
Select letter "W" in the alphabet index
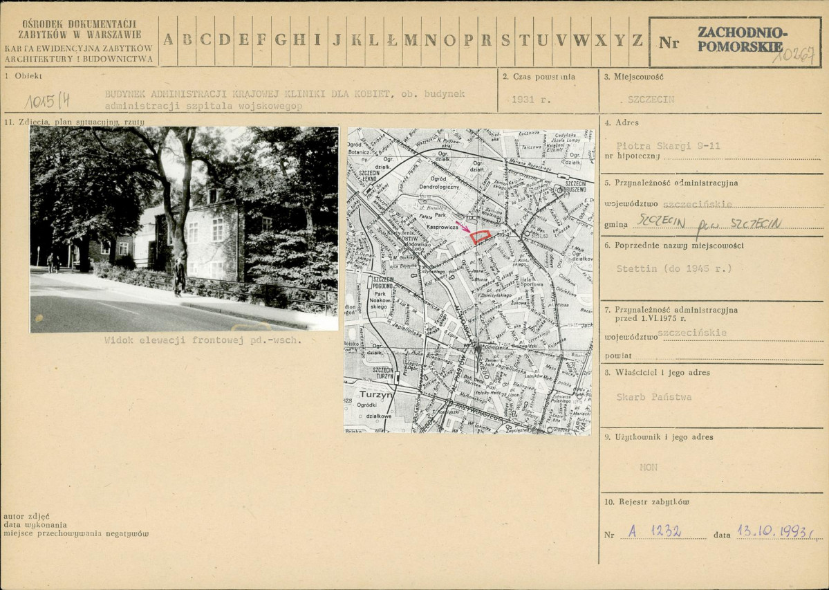click(581, 39)
